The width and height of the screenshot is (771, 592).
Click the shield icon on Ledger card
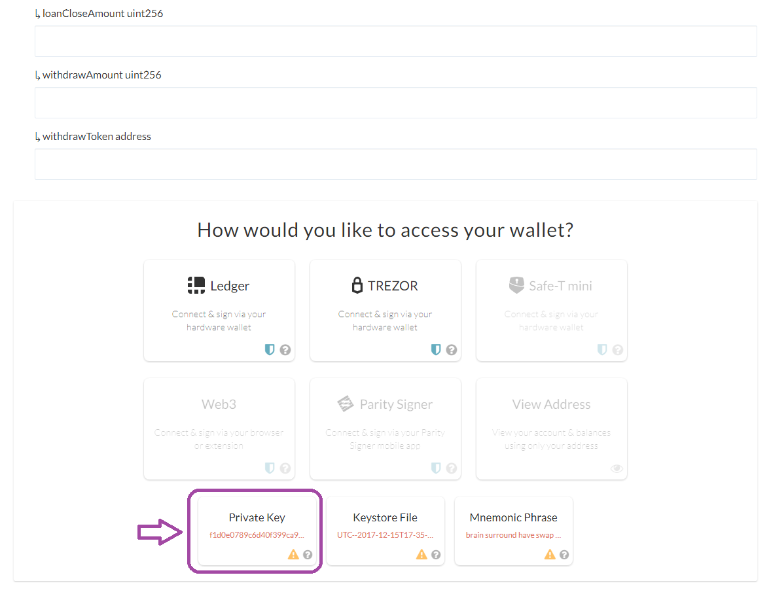[270, 349]
